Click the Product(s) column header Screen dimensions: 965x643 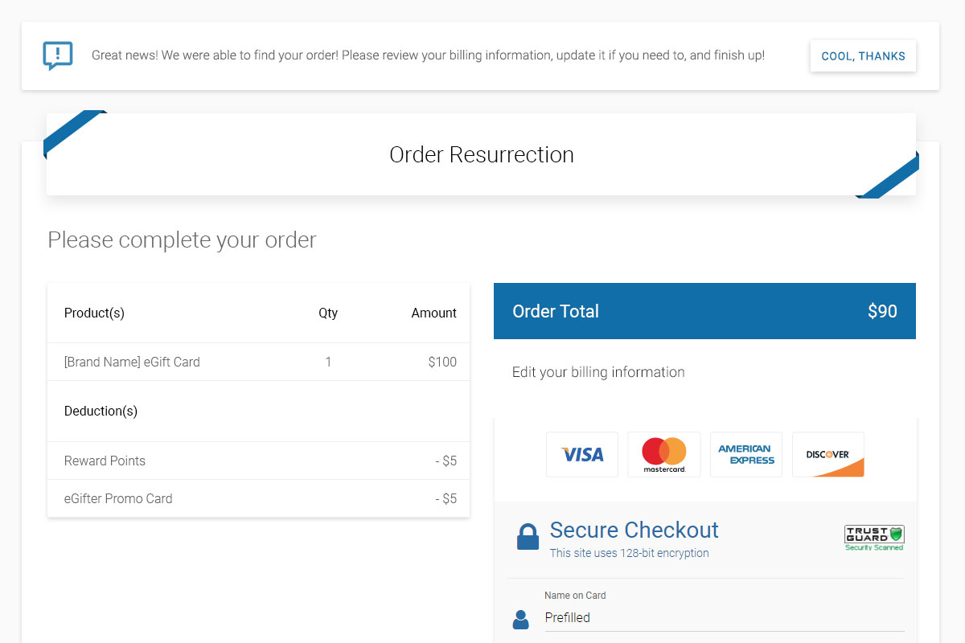(x=94, y=313)
